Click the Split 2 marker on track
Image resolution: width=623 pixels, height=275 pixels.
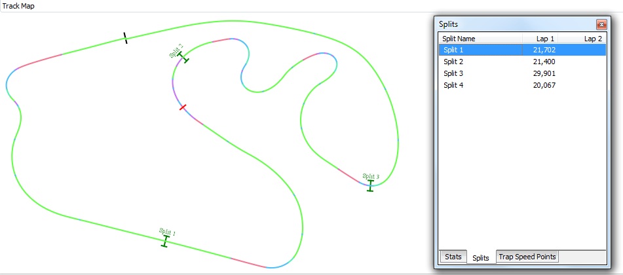pyautogui.click(x=183, y=58)
